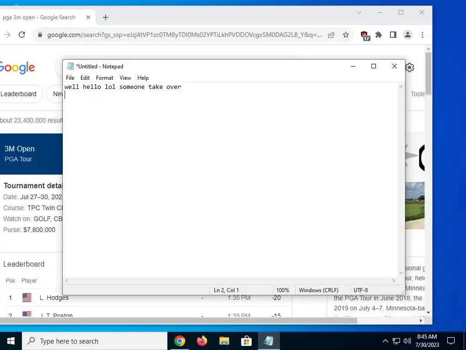Open Firefox from the taskbar

pos(202,341)
